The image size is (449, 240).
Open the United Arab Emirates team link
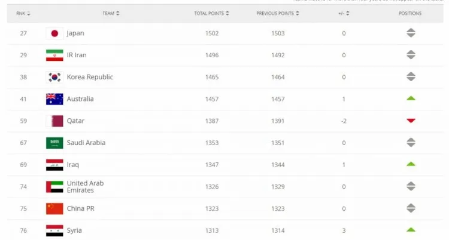[86, 187]
